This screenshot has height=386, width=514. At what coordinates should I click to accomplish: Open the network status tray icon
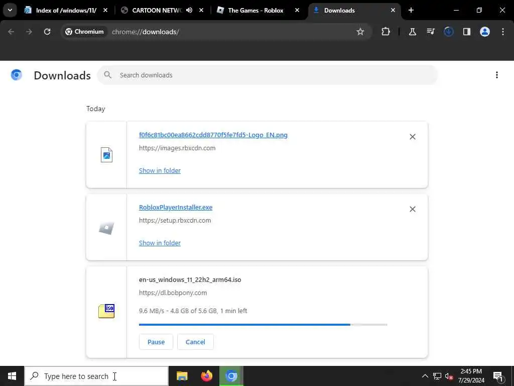437,376
